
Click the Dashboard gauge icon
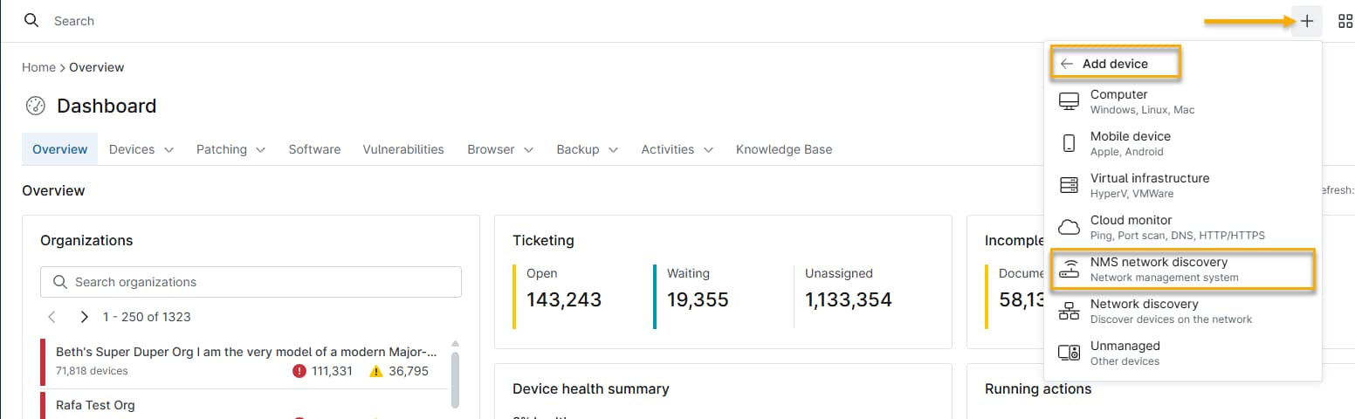36,106
